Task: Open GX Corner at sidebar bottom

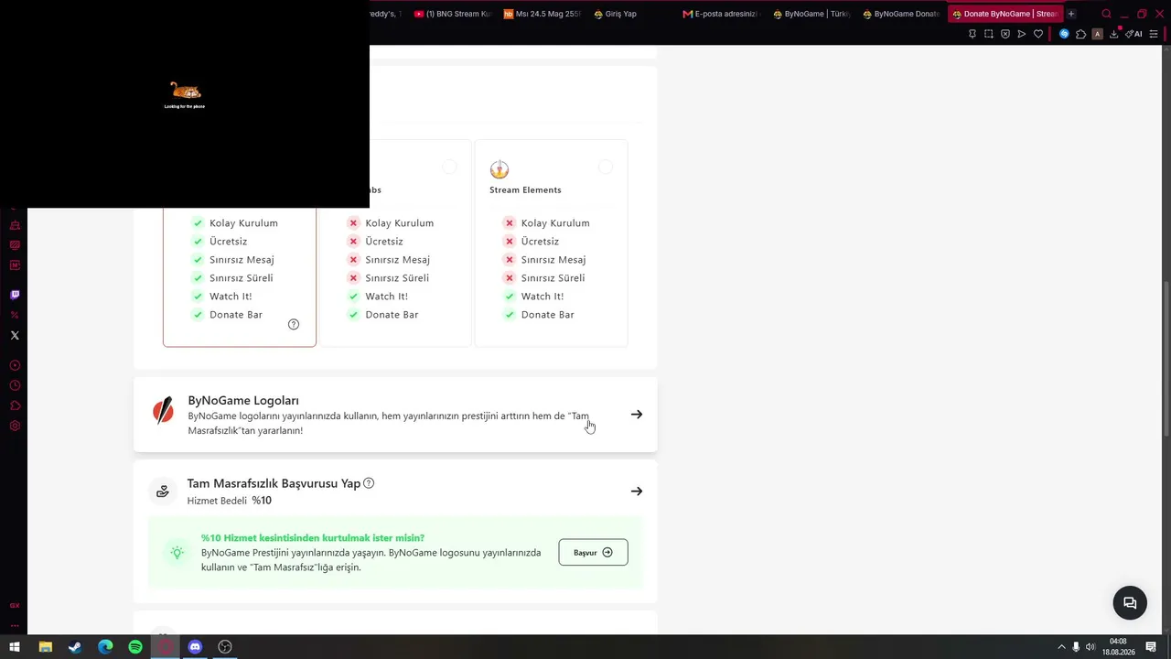Action: 15,606
